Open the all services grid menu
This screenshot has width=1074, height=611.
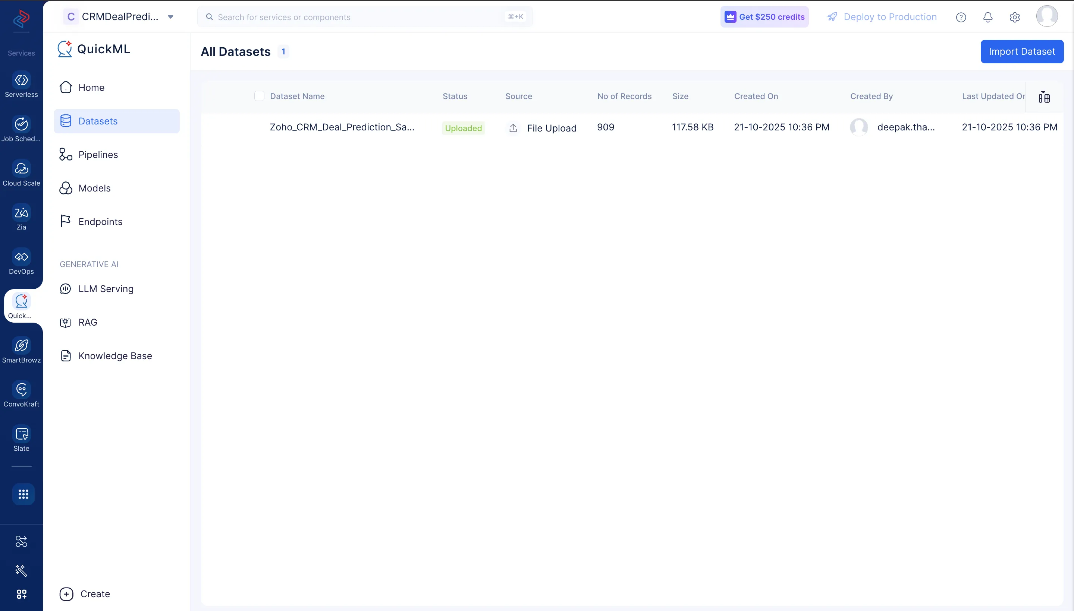[23, 494]
